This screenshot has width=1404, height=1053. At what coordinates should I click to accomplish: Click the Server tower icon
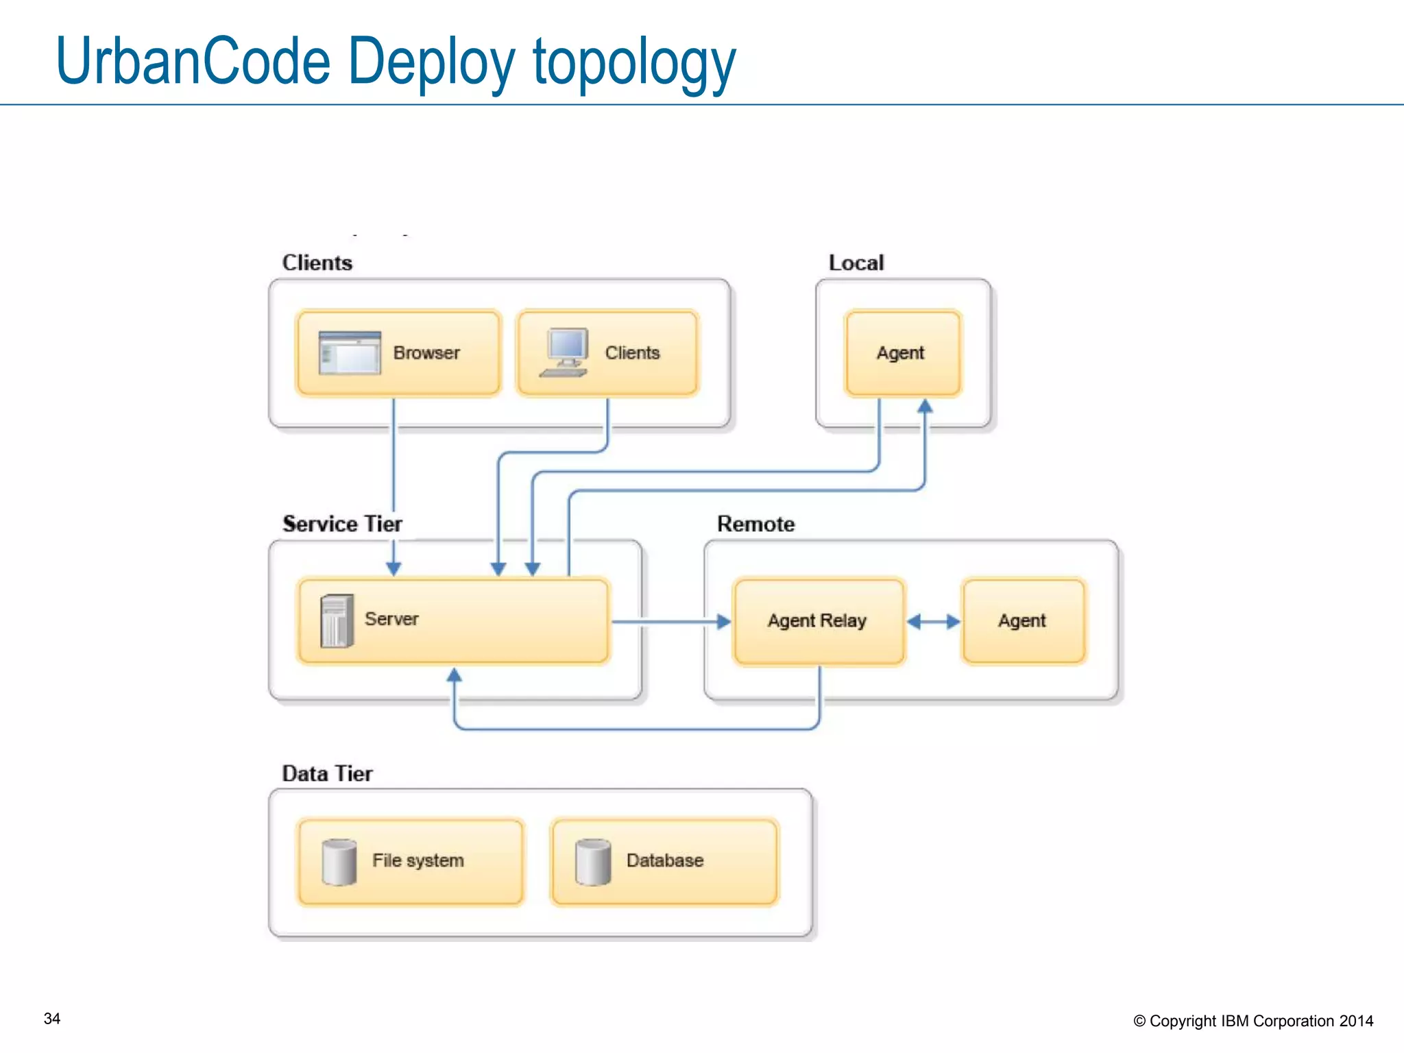pyautogui.click(x=337, y=620)
